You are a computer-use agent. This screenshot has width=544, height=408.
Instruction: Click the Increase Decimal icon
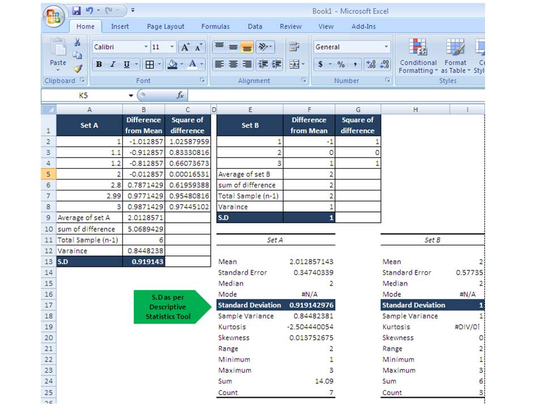point(371,65)
